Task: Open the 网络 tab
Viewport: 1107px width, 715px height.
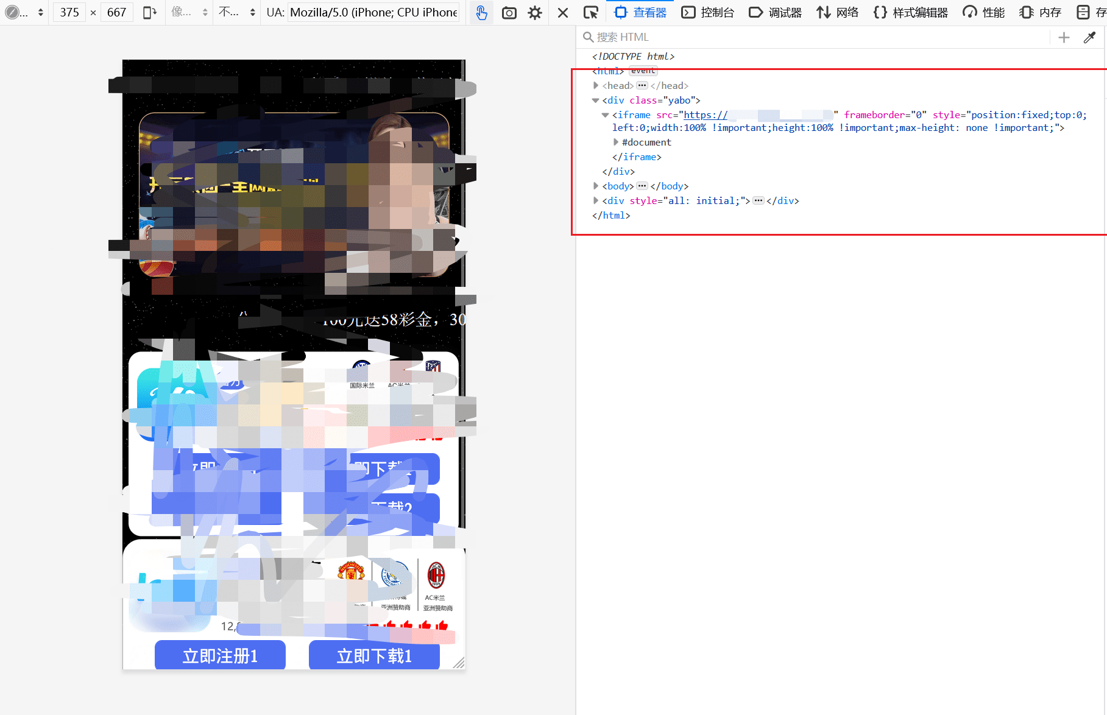Action: (837, 13)
